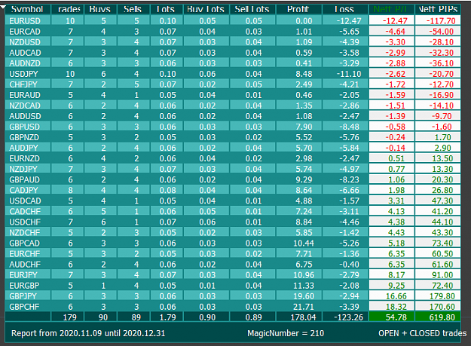This screenshot has height=346, width=471.
Task: Click the NZDUSD symbol cell
Action: [x=28, y=42]
